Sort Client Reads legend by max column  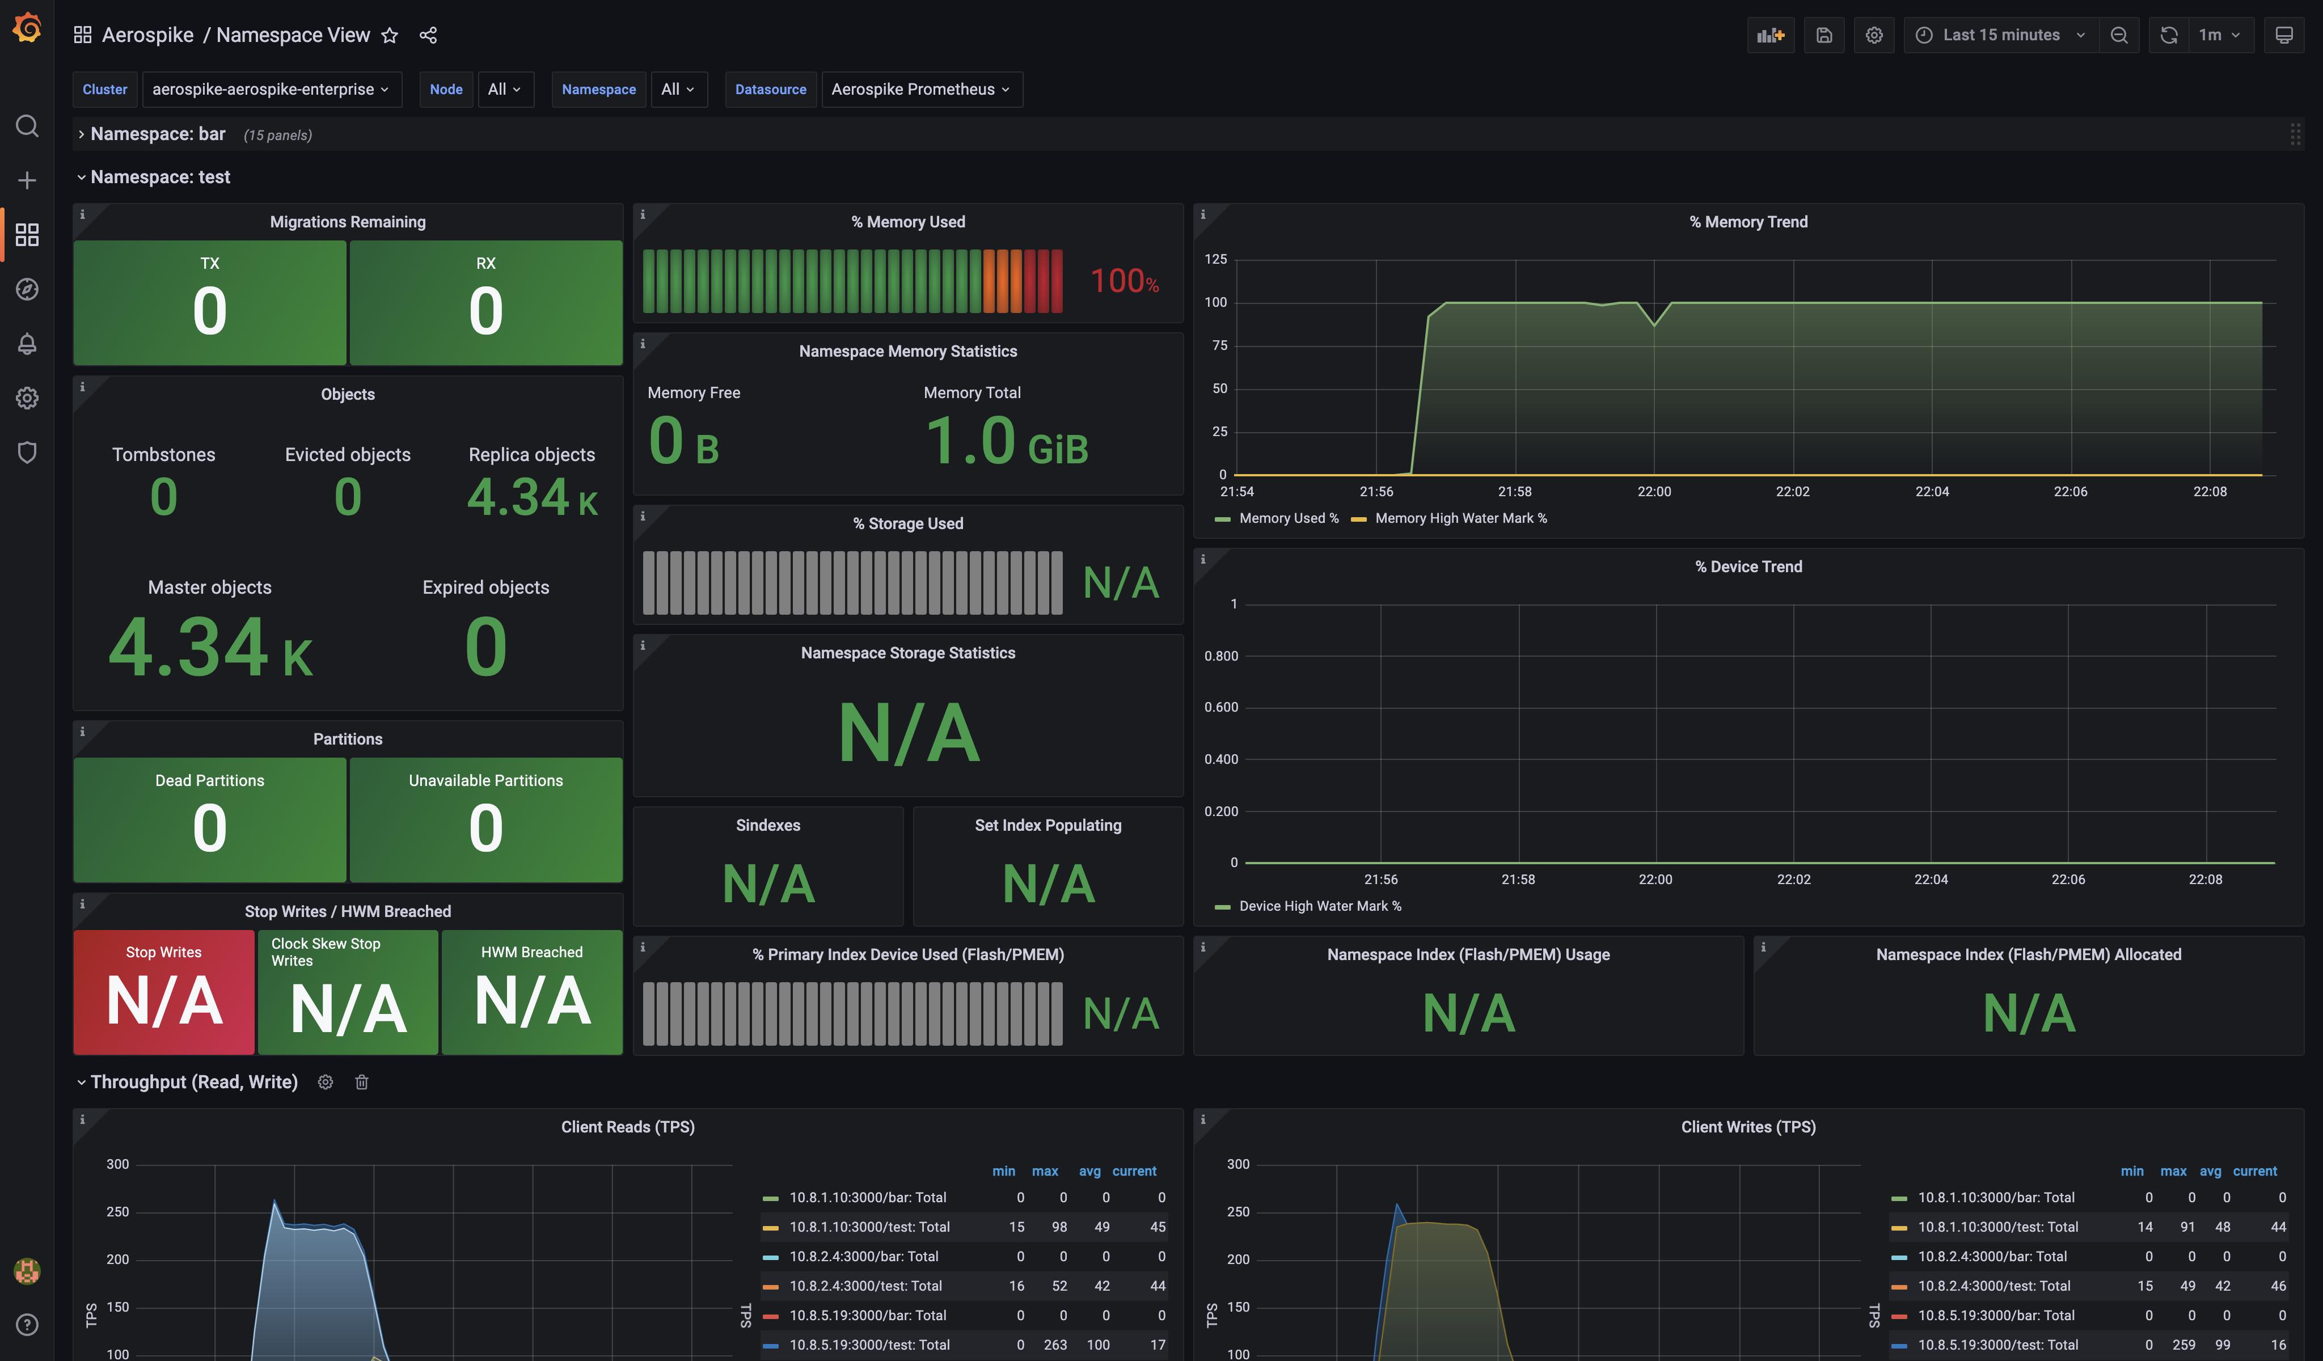point(1045,1171)
